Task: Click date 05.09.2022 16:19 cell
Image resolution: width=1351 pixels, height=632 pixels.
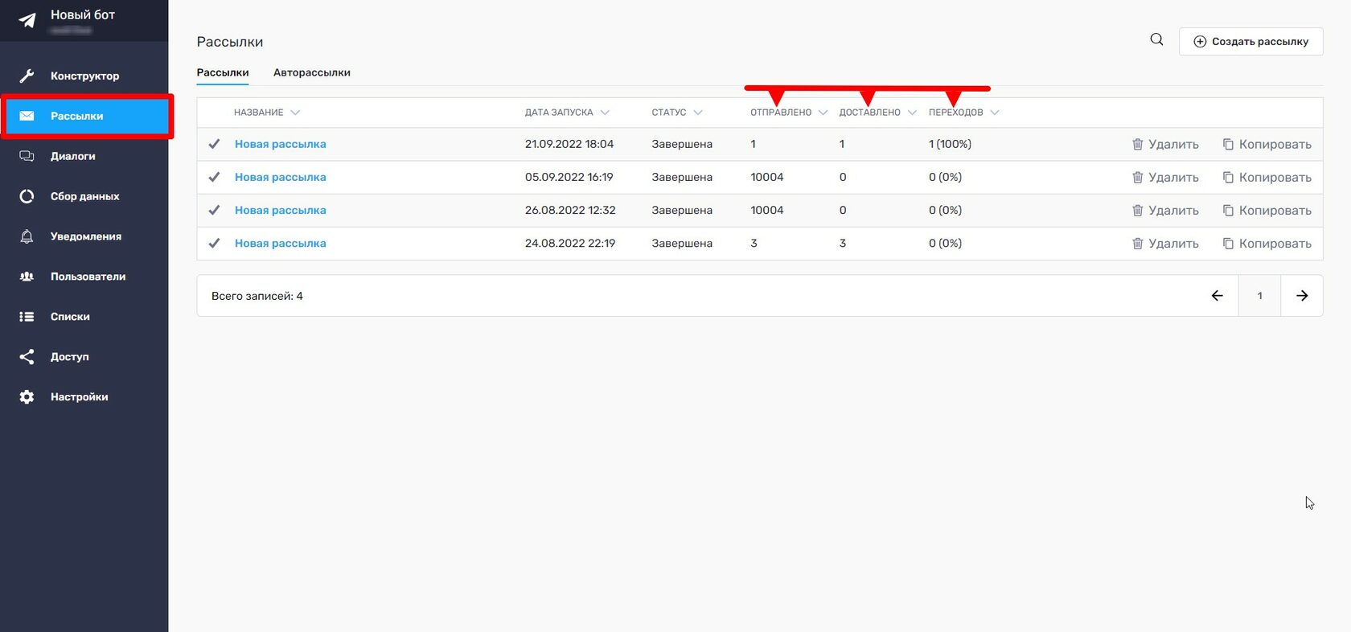Action: click(569, 177)
